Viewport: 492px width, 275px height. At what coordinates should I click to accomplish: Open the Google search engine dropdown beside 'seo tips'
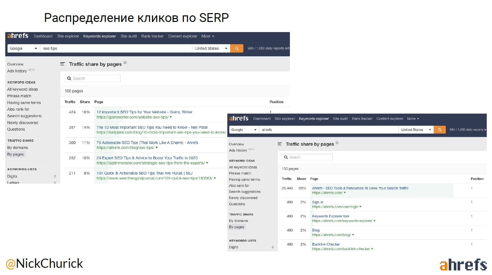click(23, 48)
